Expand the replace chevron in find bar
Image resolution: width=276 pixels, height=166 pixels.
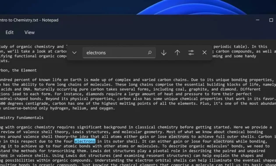point(74,52)
